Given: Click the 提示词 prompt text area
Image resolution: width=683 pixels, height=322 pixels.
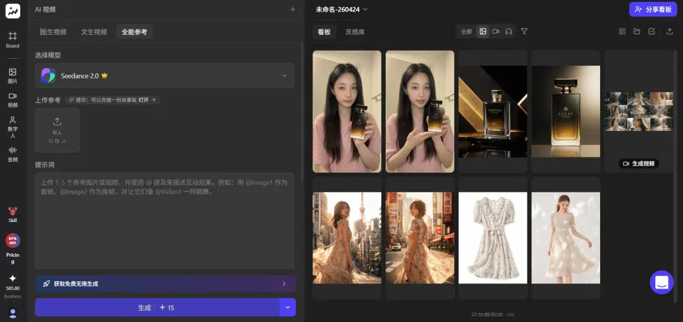Looking at the screenshot, I should click(164, 221).
